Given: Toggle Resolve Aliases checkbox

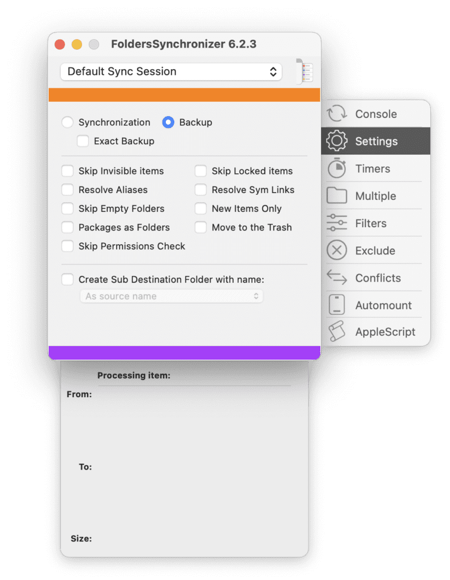Looking at the screenshot, I should coord(67,190).
